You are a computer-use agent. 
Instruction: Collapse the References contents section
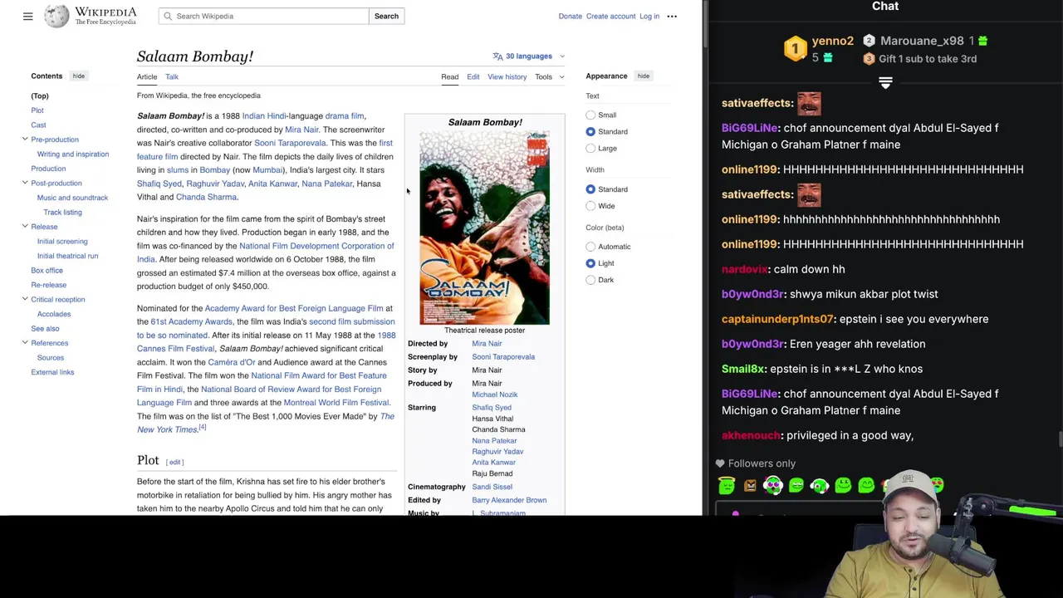pyautogui.click(x=25, y=343)
